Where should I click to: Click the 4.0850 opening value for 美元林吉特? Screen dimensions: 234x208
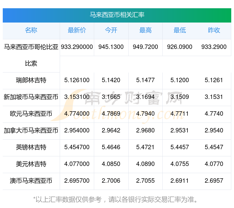pos(111,164)
